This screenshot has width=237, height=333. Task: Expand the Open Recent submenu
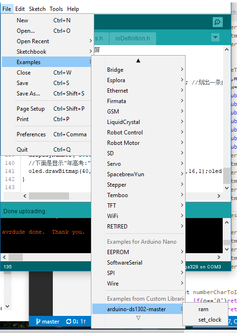tap(47, 41)
